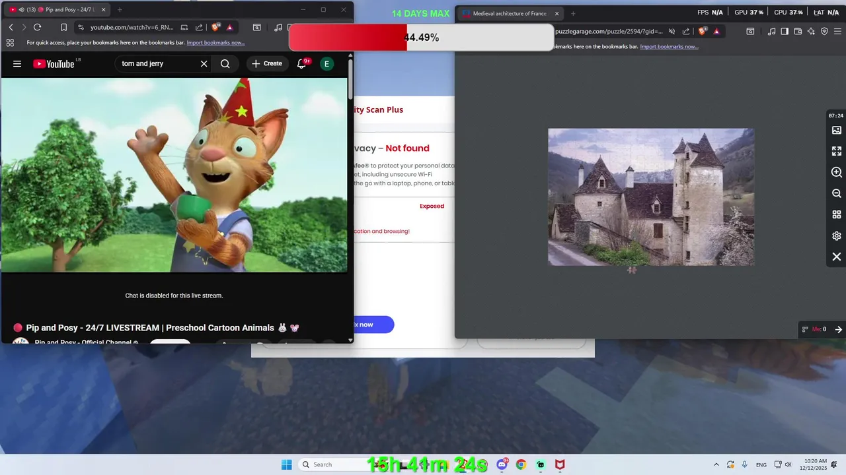The image size is (846, 475).
Task: Click 'Import bookmarks now...' in YouTube window
Action: coord(215,43)
